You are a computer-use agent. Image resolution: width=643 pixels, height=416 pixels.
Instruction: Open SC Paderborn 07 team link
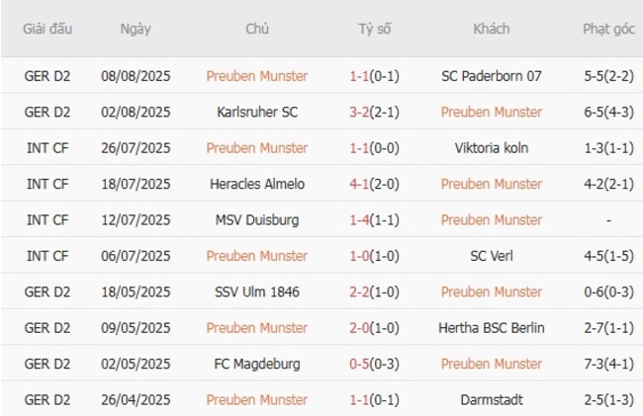(x=492, y=76)
